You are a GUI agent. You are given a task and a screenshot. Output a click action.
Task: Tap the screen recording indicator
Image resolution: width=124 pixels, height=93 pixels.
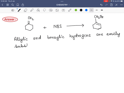pos(106,1)
